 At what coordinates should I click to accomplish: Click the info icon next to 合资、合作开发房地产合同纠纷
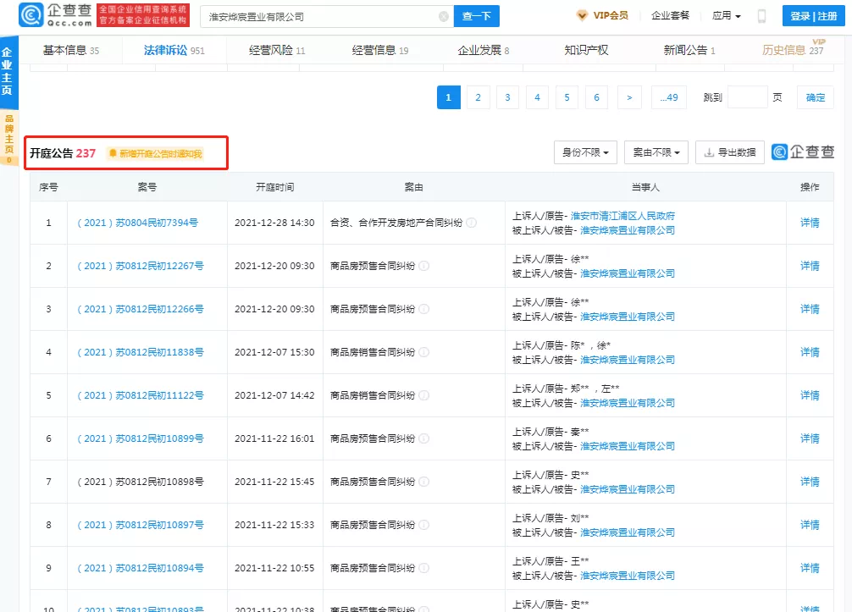click(x=472, y=223)
